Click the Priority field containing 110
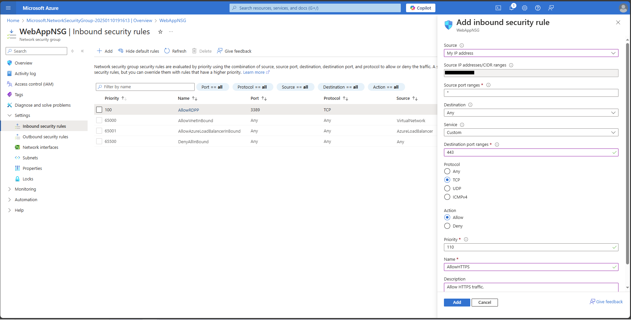 [x=531, y=247]
